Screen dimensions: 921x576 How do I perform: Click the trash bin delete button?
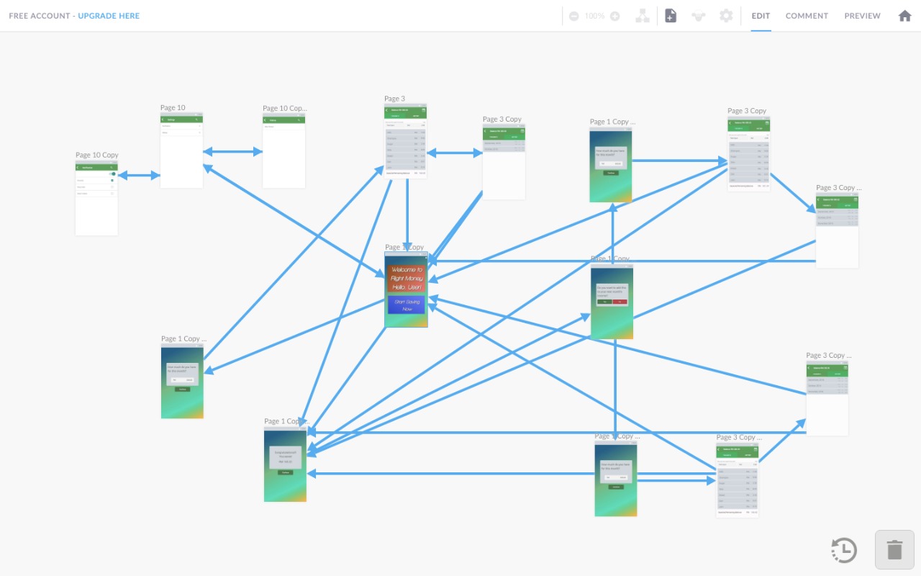(894, 550)
